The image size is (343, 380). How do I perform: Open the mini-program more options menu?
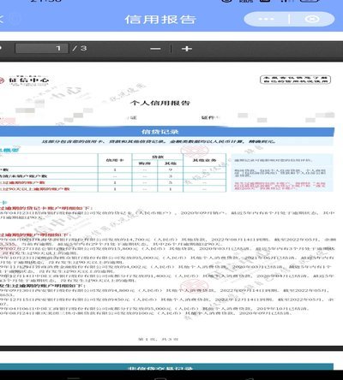[x=266, y=19]
